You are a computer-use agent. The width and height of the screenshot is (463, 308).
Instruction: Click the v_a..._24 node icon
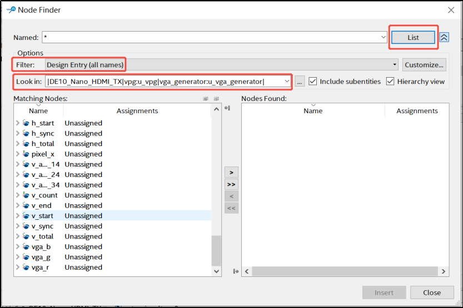coord(26,174)
